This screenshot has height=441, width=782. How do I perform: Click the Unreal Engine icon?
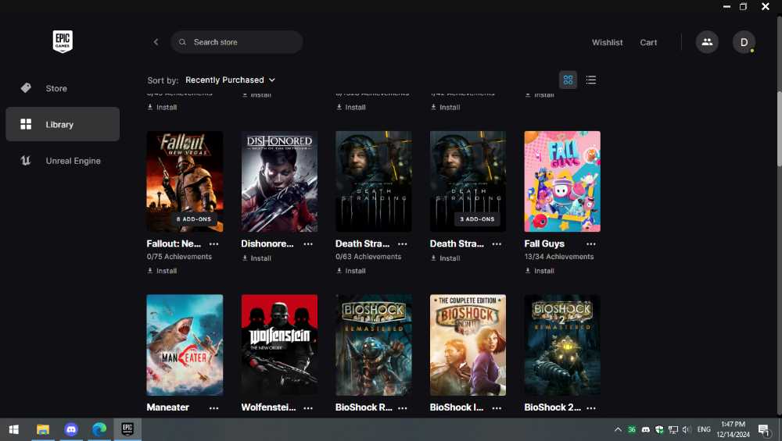26,161
